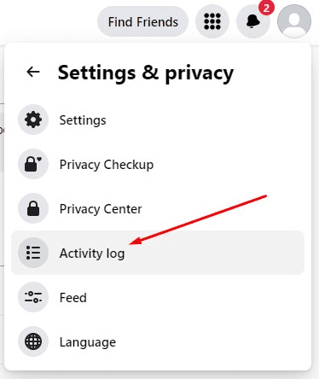Viewport: 319px width, 379px height.
Task: Select the Settings menu entry text
Action: click(83, 120)
